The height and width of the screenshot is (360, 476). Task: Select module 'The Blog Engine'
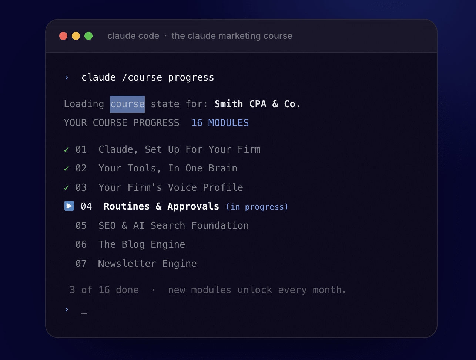point(142,244)
